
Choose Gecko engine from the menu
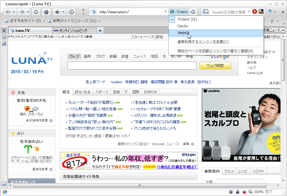click(216, 26)
